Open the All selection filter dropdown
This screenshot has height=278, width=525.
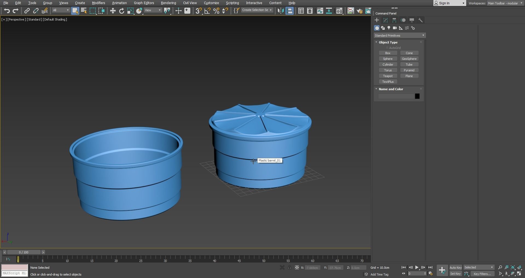pos(61,10)
